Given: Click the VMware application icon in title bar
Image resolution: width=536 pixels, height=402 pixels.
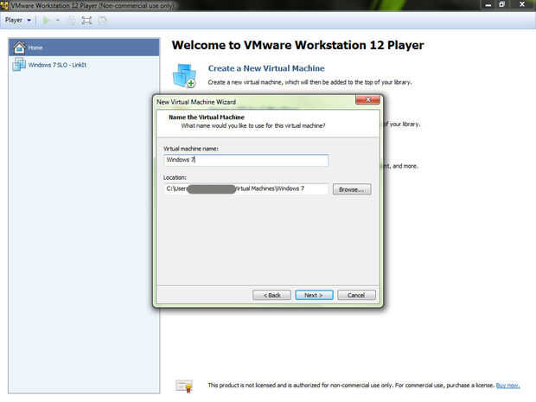Looking at the screenshot, I should [x=4, y=5].
